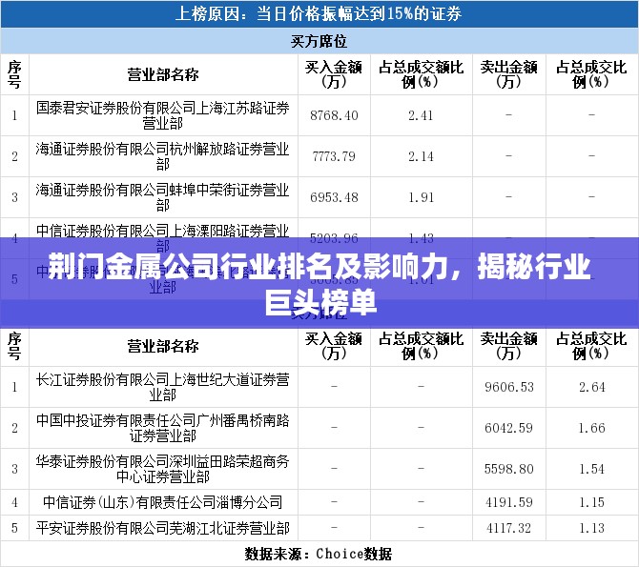The image size is (639, 567).
Task: Click the ratio value 1.54
Action: (x=591, y=469)
